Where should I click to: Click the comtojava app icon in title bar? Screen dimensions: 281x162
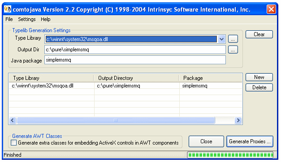point(7,9)
